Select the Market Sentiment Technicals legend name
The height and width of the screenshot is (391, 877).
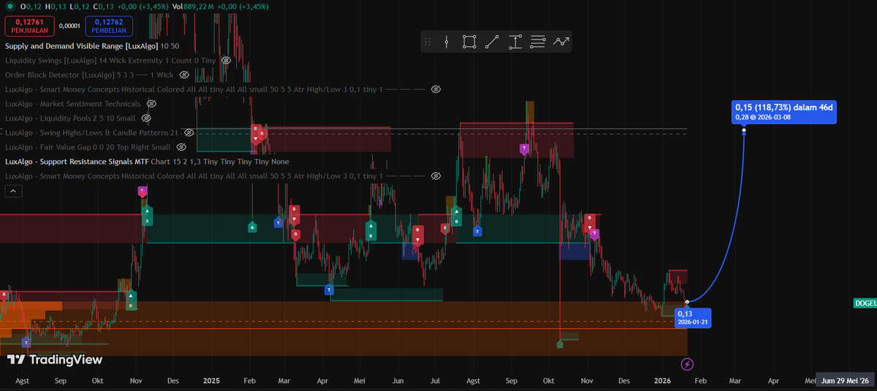tap(72, 104)
